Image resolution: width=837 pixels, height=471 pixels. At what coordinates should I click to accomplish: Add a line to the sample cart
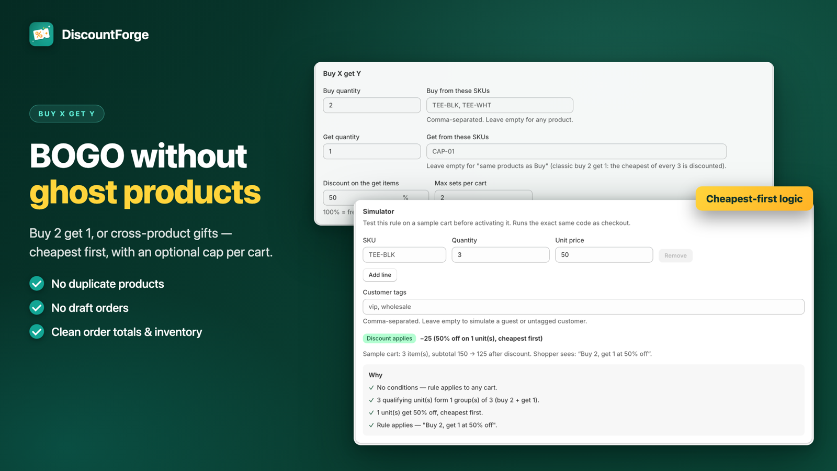coord(380,275)
